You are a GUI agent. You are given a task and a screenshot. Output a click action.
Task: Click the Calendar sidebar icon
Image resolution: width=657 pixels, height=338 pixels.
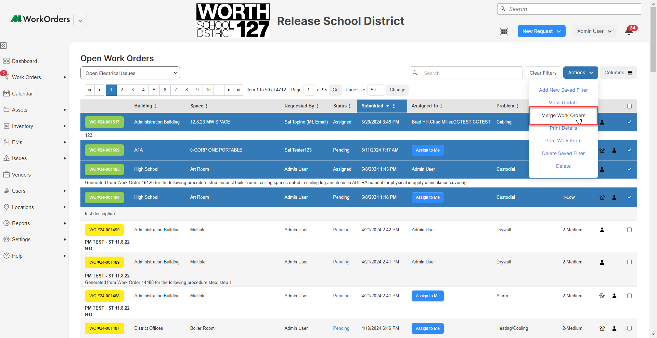pyautogui.click(x=6, y=93)
